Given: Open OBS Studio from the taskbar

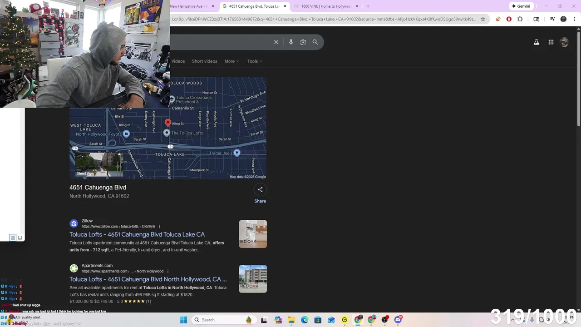Looking at the screenshot, I should point(385,320).
